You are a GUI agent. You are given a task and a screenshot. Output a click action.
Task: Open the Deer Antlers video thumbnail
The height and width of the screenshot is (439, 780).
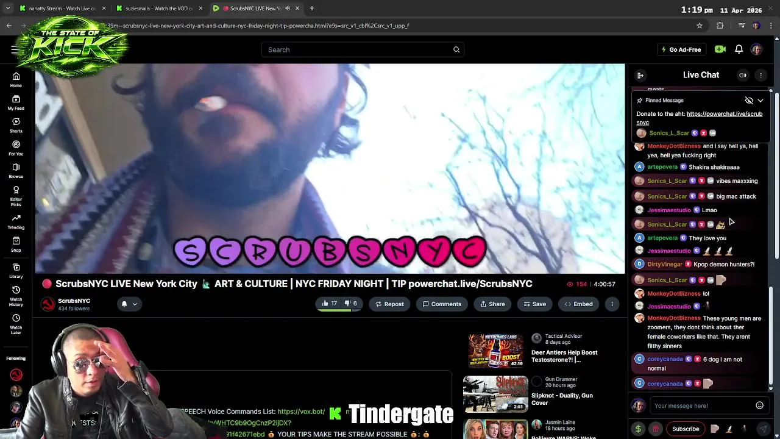point(495,351)
